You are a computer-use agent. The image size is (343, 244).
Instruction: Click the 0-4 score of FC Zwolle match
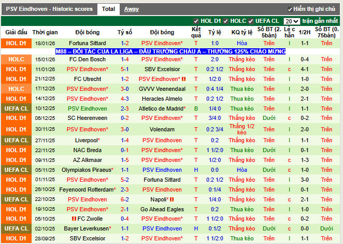[x=125, y=219]
